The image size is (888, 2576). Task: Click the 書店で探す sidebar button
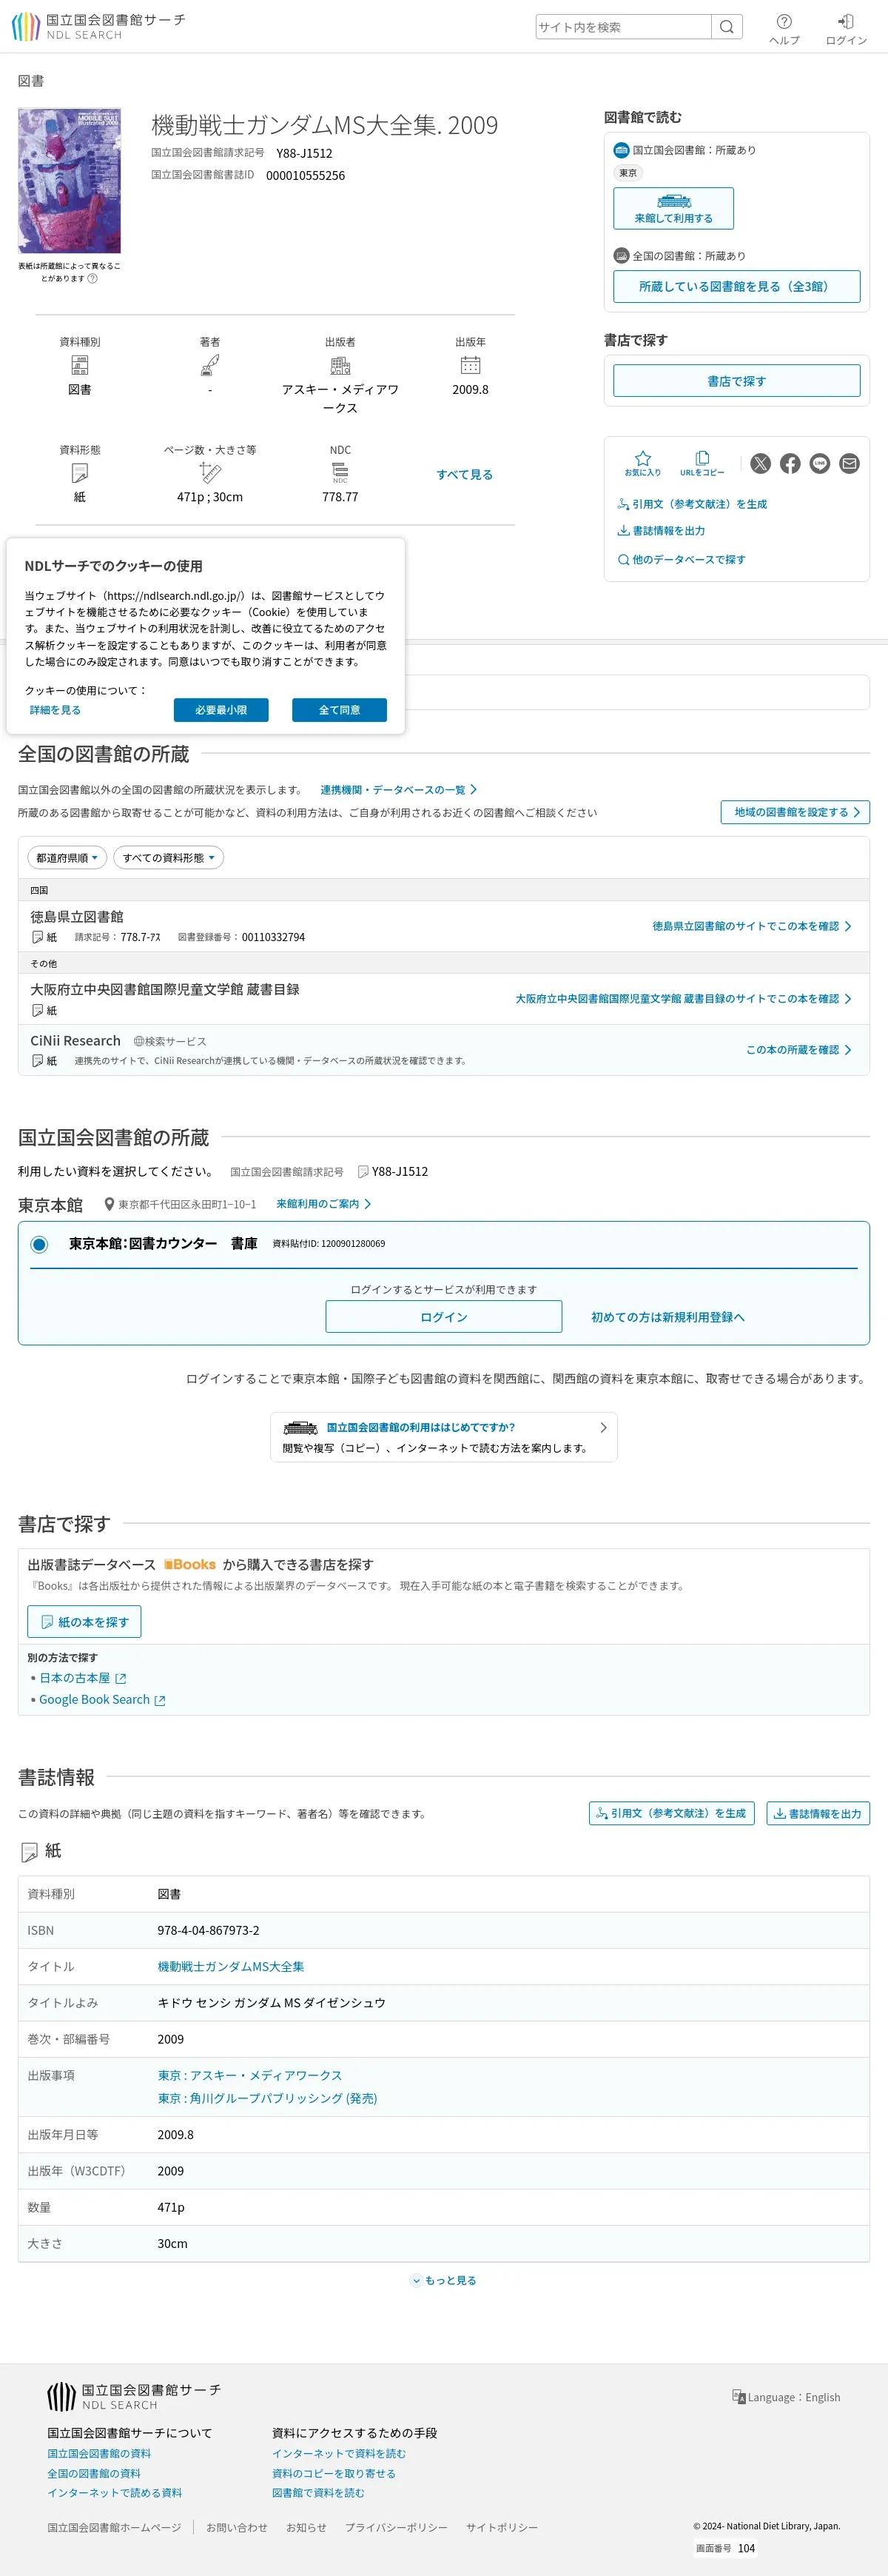(736, 380)
